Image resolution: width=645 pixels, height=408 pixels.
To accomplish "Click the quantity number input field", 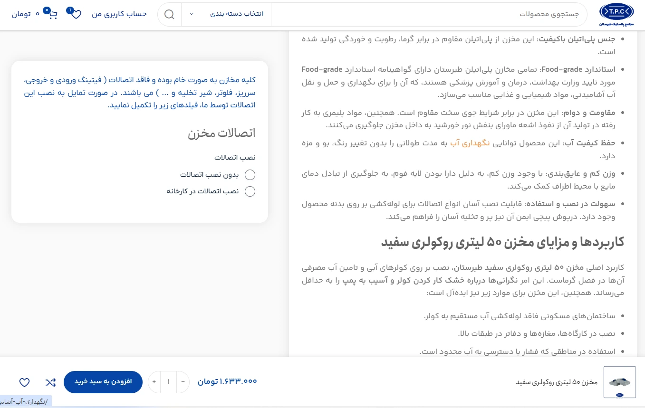I will tap(168, 382).
